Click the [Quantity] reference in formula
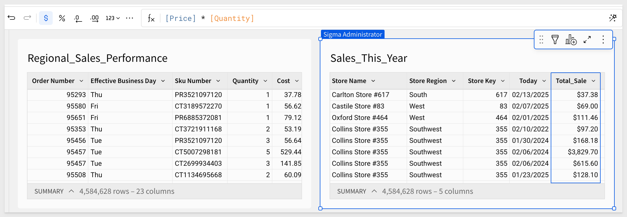This screenshot has height=217, width=627. pos(232,18)
